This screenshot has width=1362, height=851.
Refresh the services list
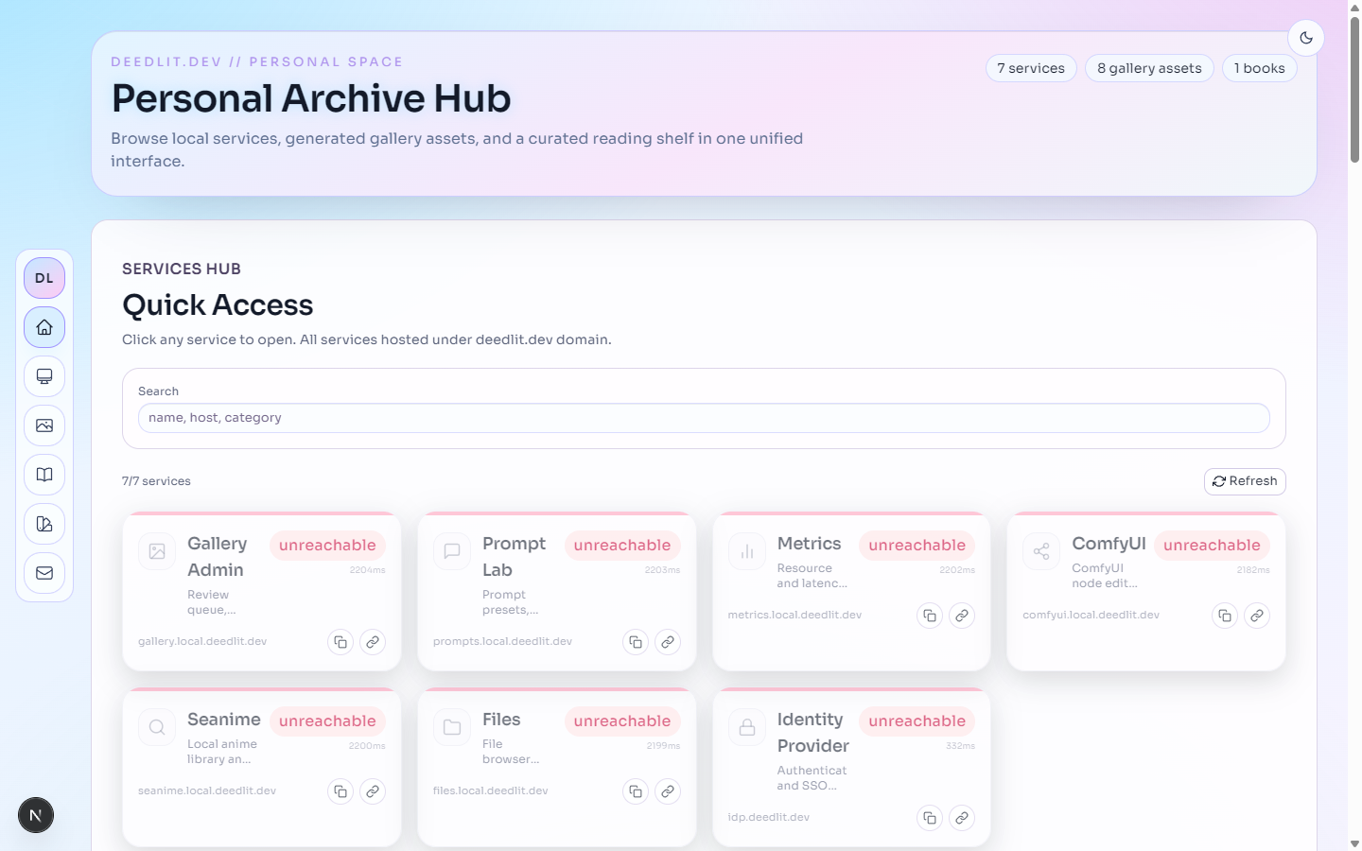1245,481
